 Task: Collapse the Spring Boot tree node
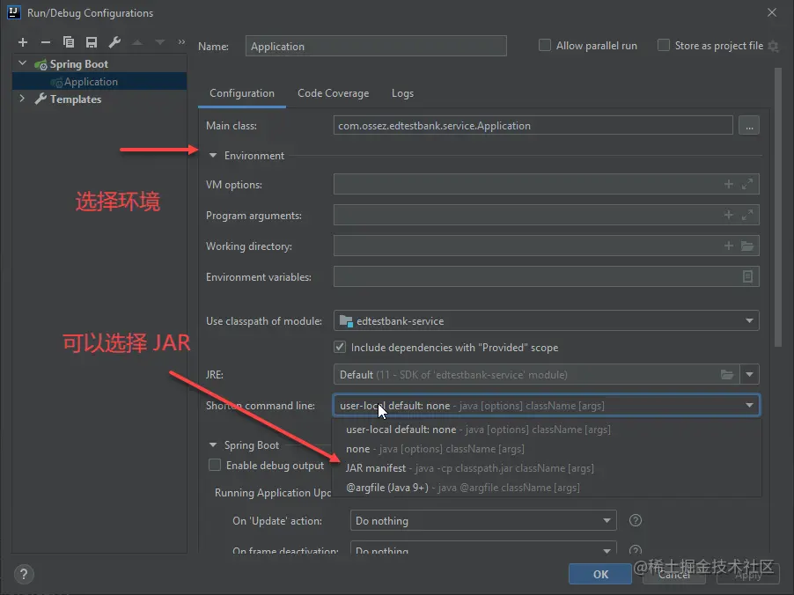pos(22,63)
